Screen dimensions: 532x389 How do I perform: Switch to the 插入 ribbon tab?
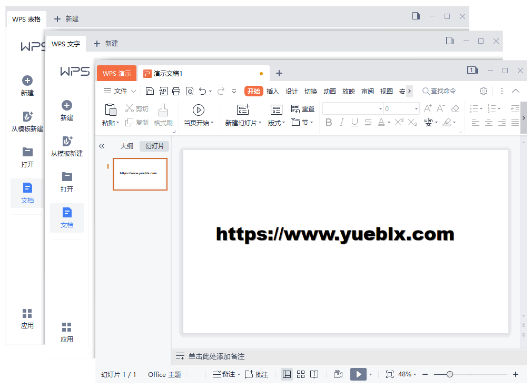click(272, 91)
